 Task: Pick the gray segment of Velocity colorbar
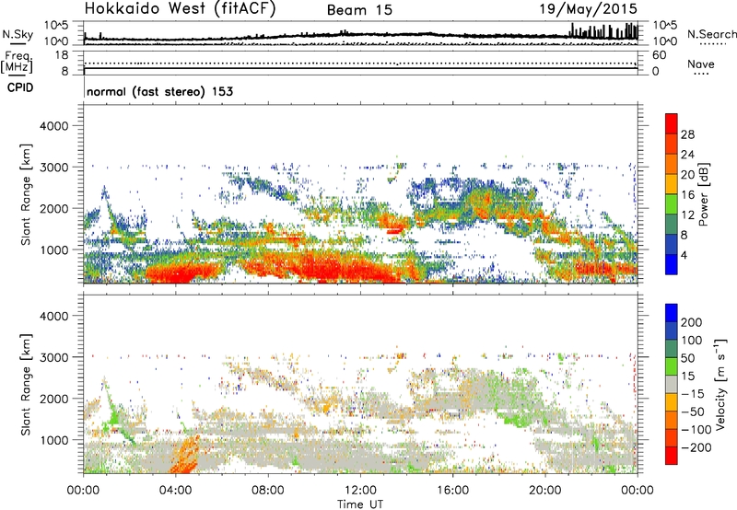coord(672,384)
